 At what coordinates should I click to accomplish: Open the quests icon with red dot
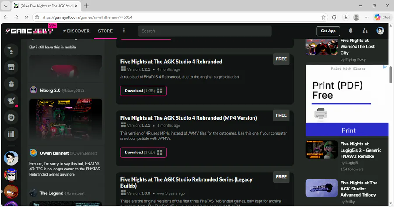pyautogui.click(x=11, y=101)
